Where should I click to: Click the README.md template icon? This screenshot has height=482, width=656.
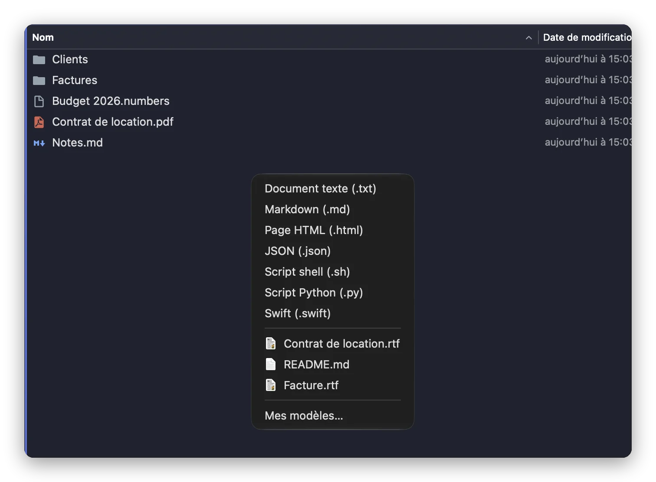(271, 365)
